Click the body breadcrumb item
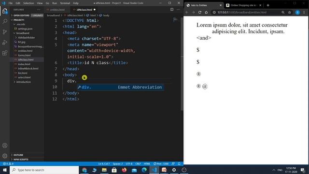 pos(106,15)
